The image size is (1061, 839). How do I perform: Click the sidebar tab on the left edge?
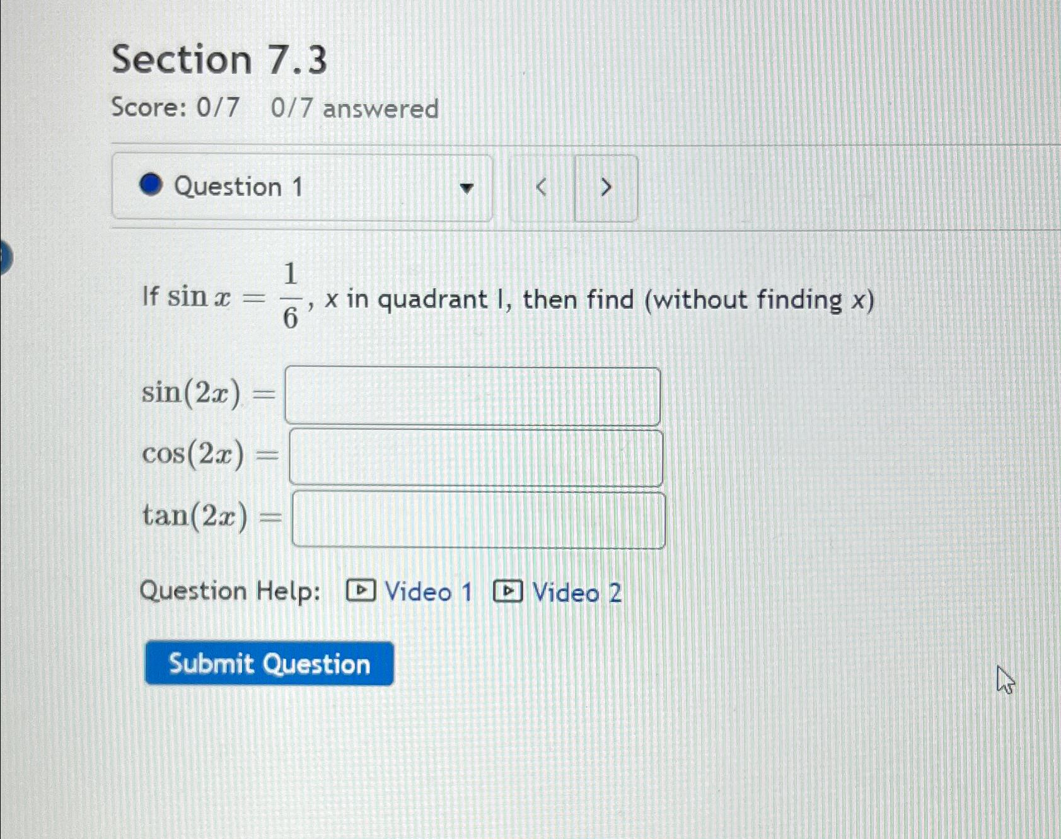click(x=4, y=257)
